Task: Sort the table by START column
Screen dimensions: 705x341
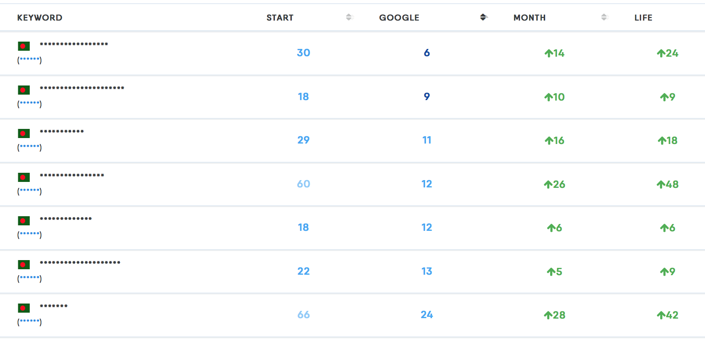Action: (350, 17)
